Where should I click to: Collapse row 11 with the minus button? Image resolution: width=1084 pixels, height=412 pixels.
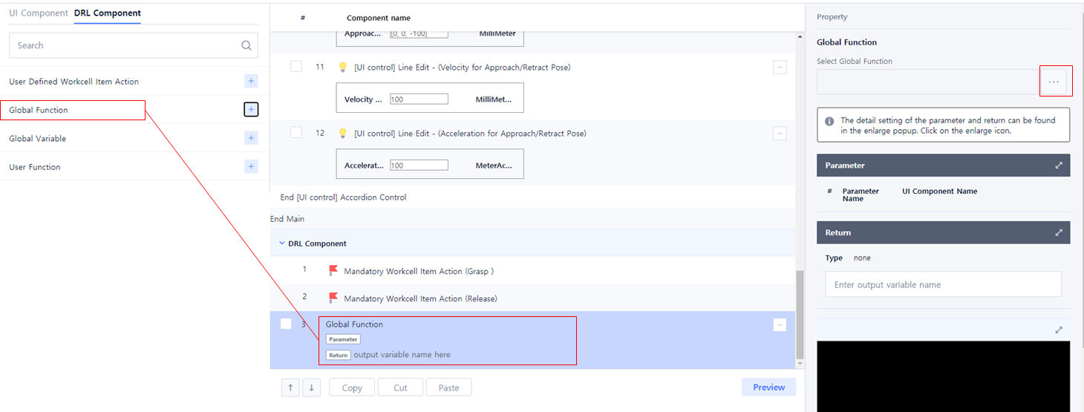pos(780,68)
